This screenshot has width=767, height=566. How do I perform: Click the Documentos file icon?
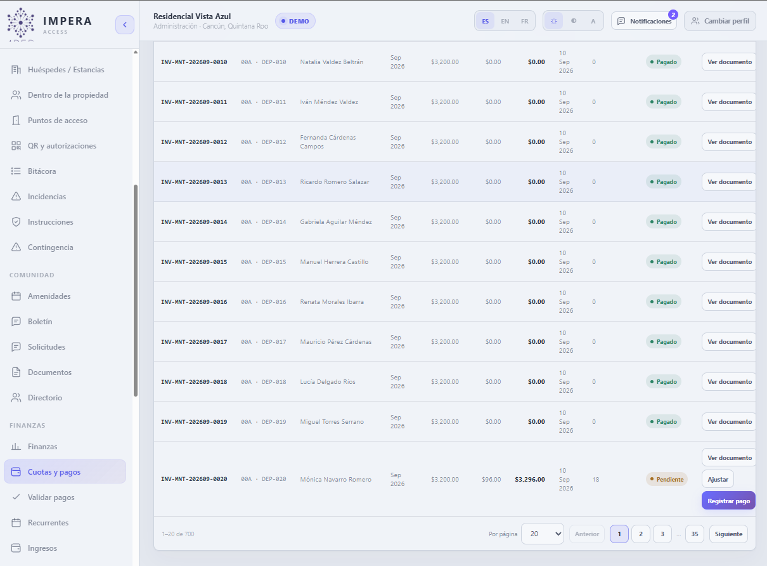point(16,372)
